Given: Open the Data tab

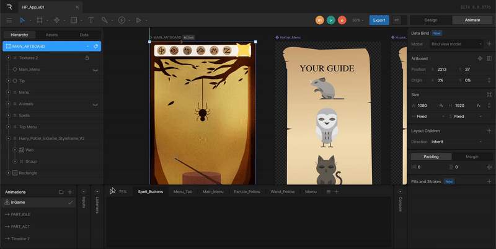Looking at the screenshot, I should coord(84,35).
